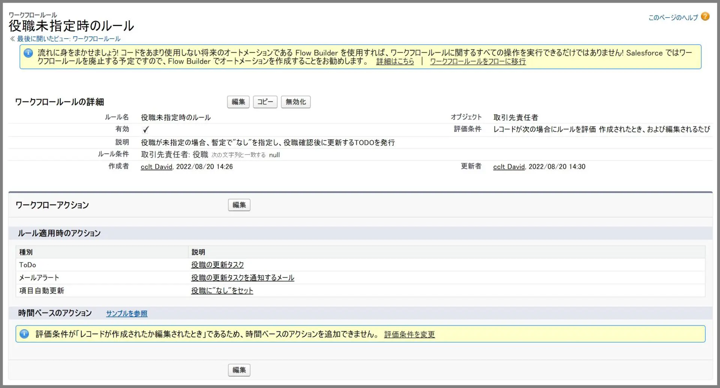Open 役職に"なし"をセット field update
This screenshot has width=720, height=388.
coord(222,291)
